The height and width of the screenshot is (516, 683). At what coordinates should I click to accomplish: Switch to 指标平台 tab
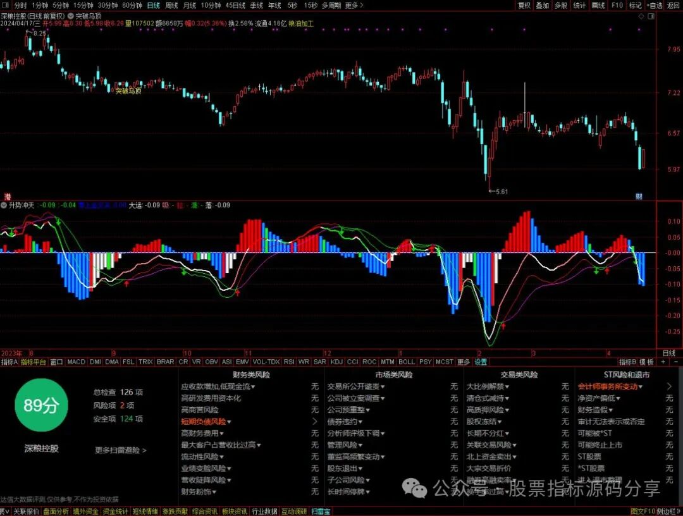click(33, 362)
